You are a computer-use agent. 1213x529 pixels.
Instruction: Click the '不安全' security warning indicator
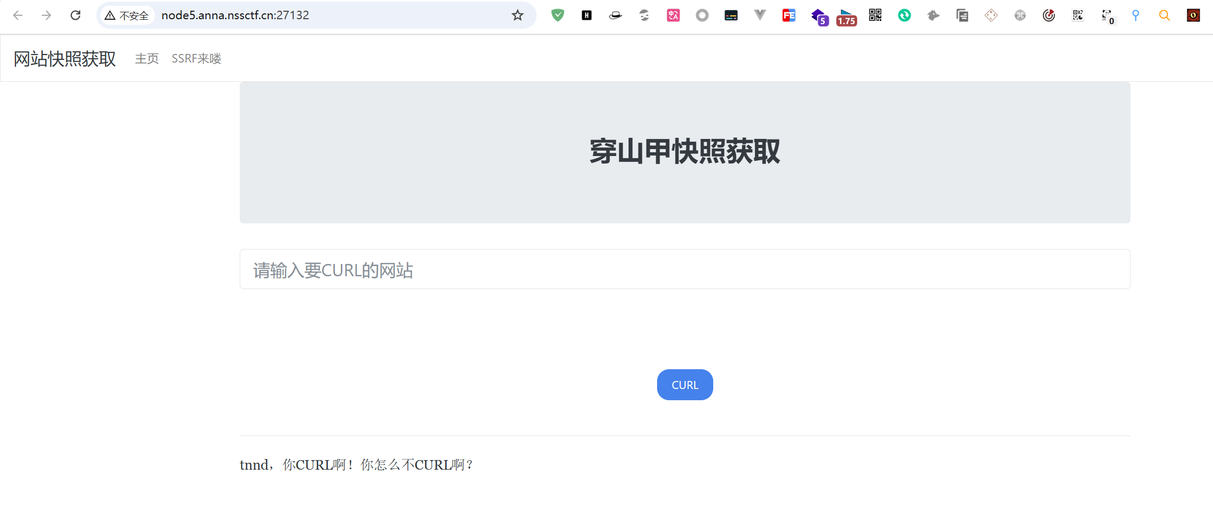point(127,15)
